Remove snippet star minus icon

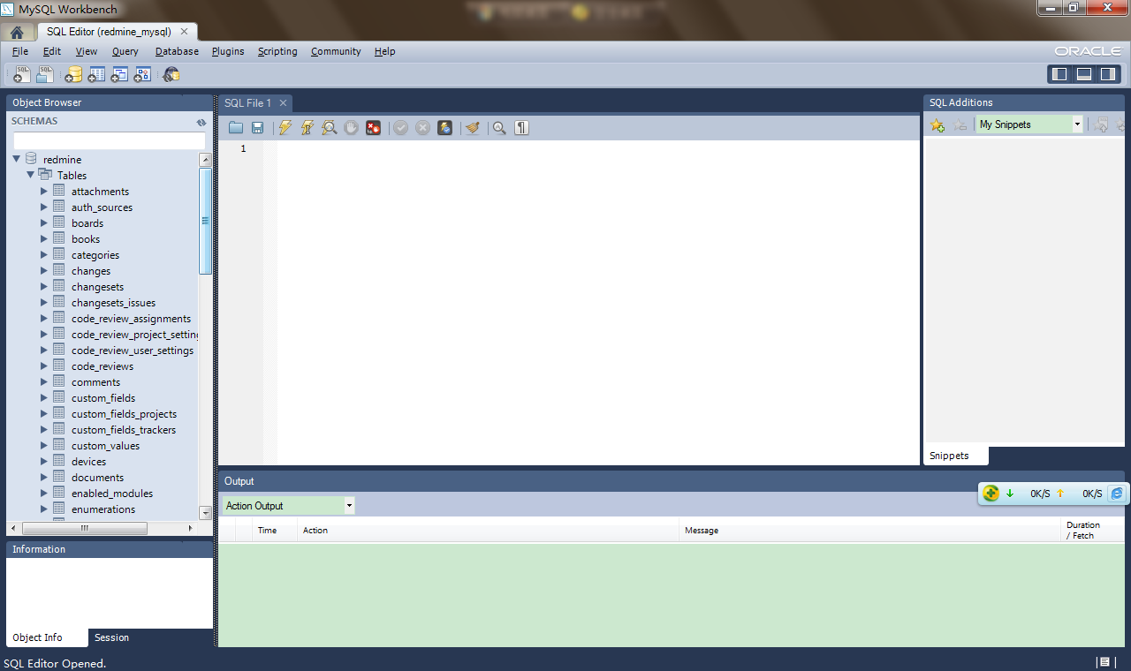[x=960, y=125]
